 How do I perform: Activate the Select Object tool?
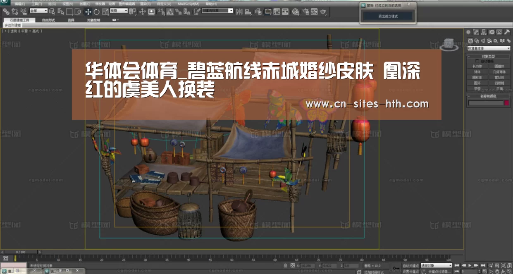(52, 12)
